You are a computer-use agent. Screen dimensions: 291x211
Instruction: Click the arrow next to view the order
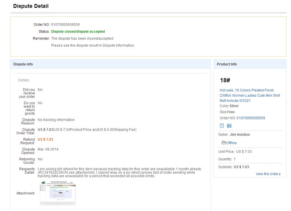click(280, 174)
